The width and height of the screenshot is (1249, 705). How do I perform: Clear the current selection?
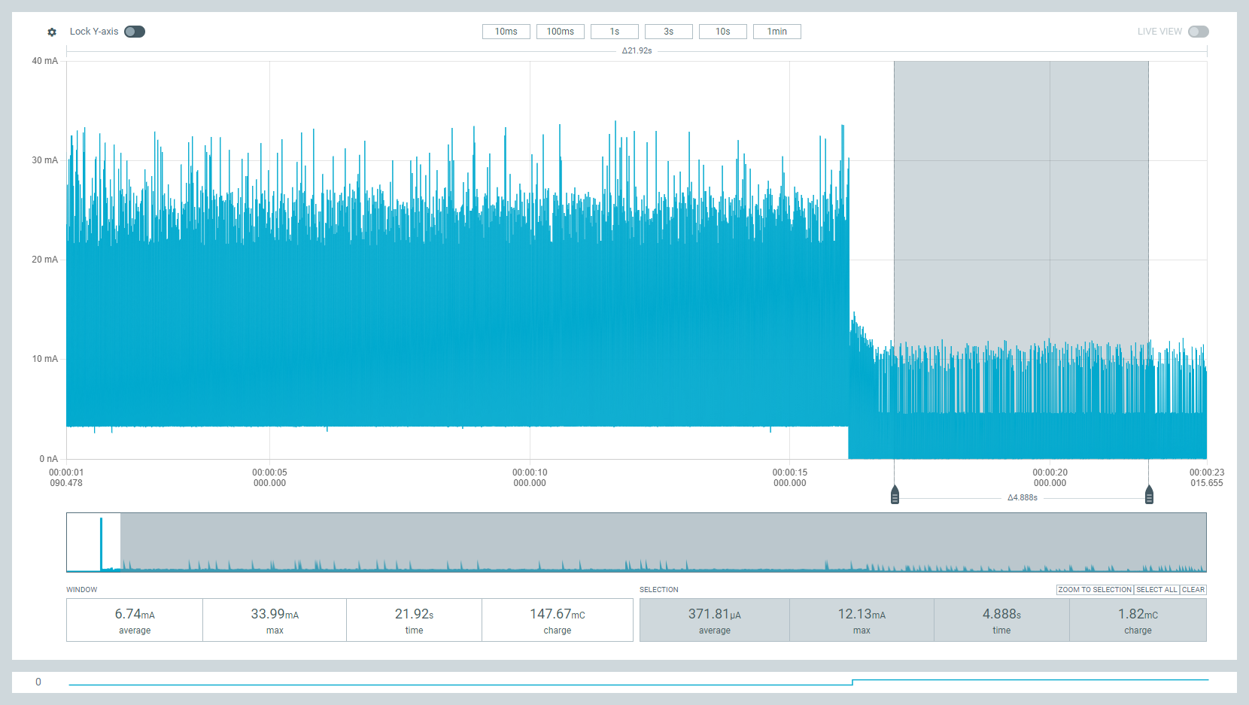click(1193, 590)
